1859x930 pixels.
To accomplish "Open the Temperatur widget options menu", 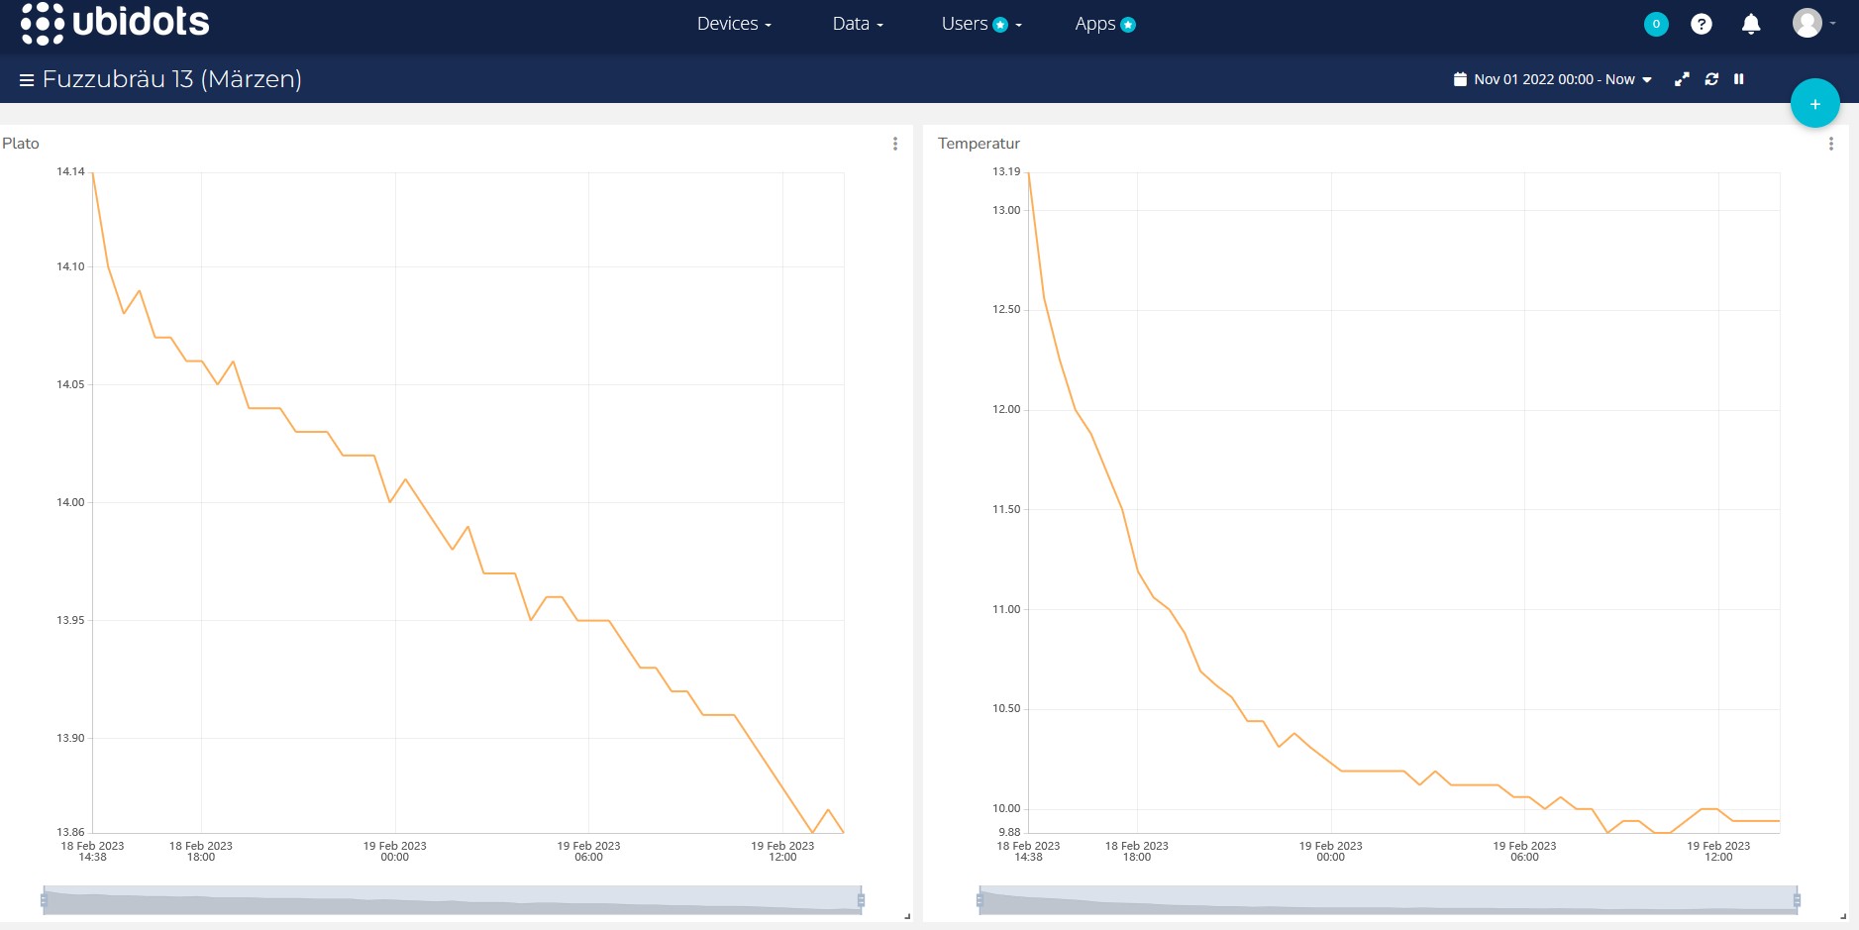I will (1830, 144).
